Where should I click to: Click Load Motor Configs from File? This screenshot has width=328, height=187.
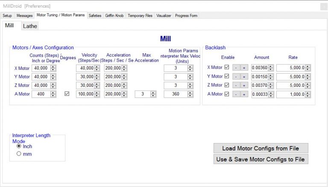[261, 148]
